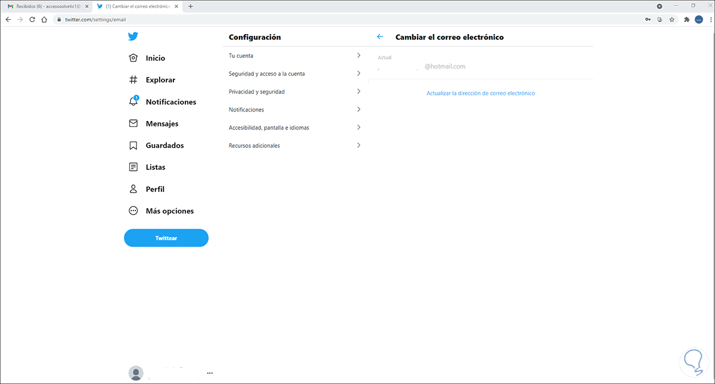Expand Seguridad y acceso a la cuenta chevron

(359, 73)
